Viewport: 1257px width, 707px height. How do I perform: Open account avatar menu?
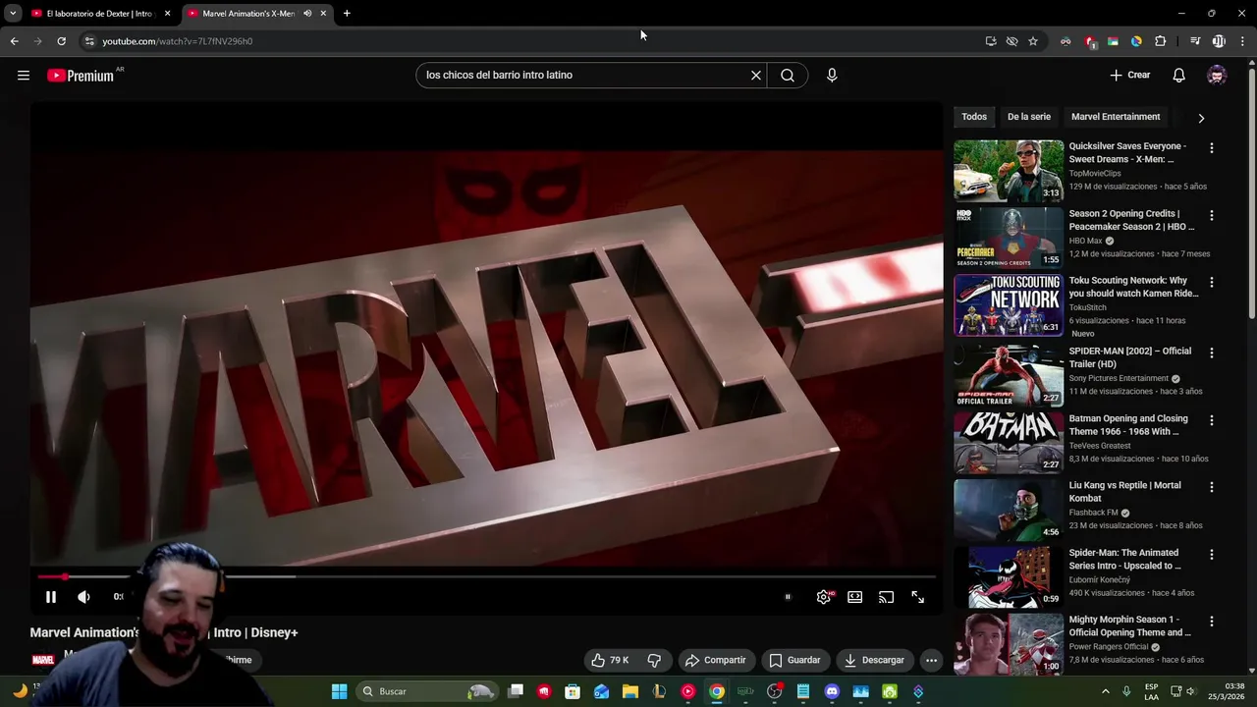pyautogui.click(x=1217, y=75)
